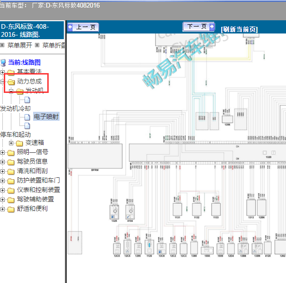Expand the 驾驶员信息 folder node
The height and width of the screenshot is (283, 286).
click(2, 162)
